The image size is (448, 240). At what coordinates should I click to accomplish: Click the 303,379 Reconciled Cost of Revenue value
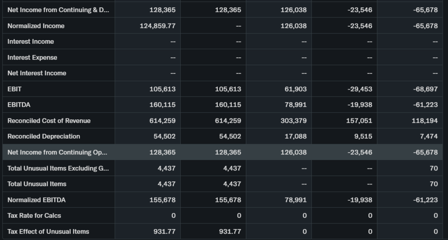click(x=294, y=121)
